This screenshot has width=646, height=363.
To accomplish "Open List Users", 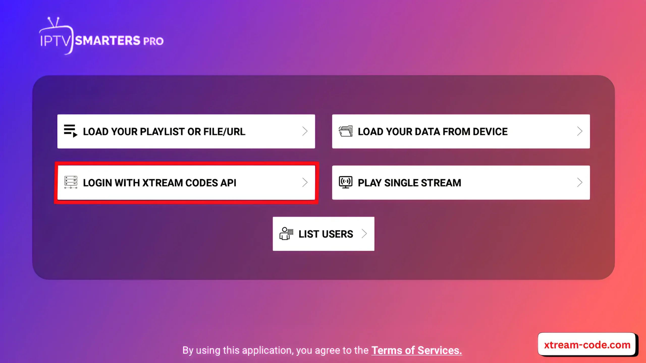I will click(324, 234).
